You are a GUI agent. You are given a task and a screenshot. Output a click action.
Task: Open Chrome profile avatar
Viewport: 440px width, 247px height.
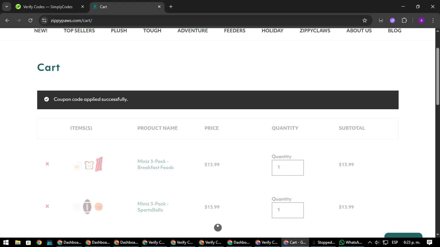coord(422,21)
